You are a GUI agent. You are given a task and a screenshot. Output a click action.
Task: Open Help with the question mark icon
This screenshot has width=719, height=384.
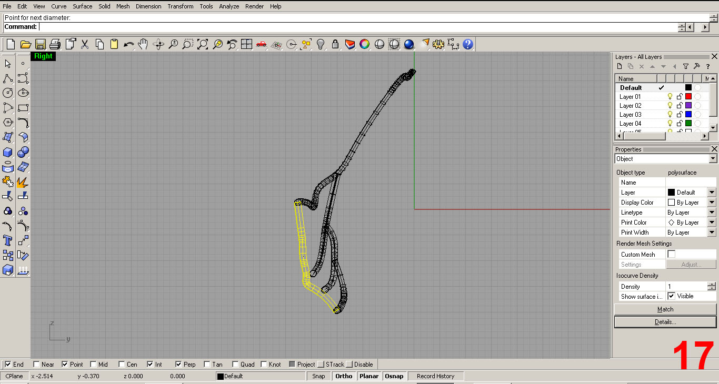pos(468,45)
